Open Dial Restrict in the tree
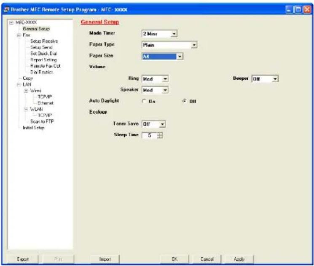Viewport: 314px width, 266px height. coord(41,72)
